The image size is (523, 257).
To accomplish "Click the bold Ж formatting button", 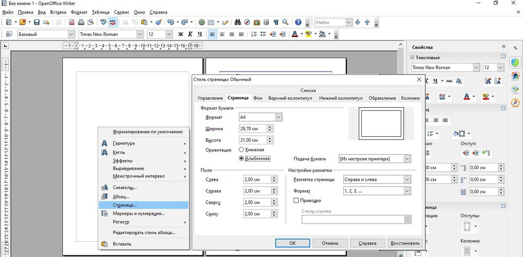I will [x=181, y=34].
